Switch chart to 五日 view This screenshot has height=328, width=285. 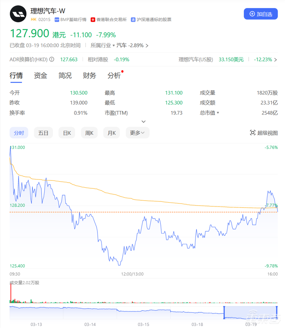[x=43, y=132]
